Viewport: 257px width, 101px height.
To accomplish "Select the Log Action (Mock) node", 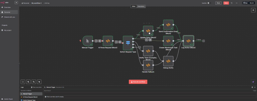I will (188, 41).
